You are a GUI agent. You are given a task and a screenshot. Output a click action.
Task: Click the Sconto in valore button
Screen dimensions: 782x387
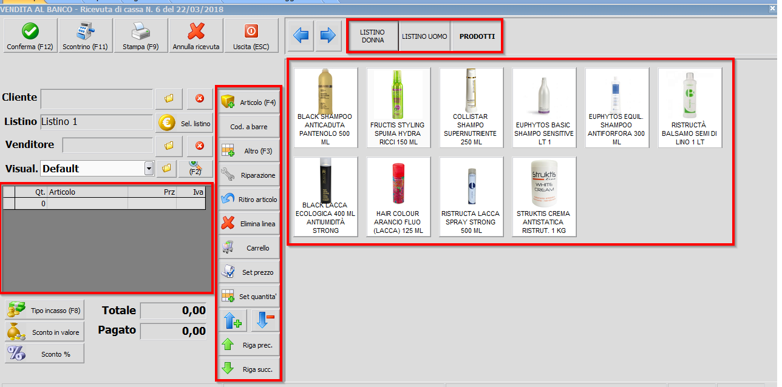click(x=45, y=332)
